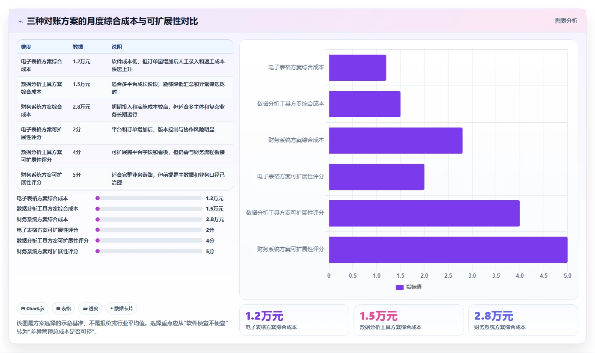Click description starting 适合完整业务链路
This screenshot has height=353, width=595.
(168, 179)
